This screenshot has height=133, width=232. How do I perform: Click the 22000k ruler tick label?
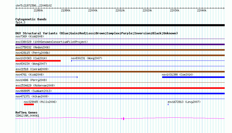(93, 10)
